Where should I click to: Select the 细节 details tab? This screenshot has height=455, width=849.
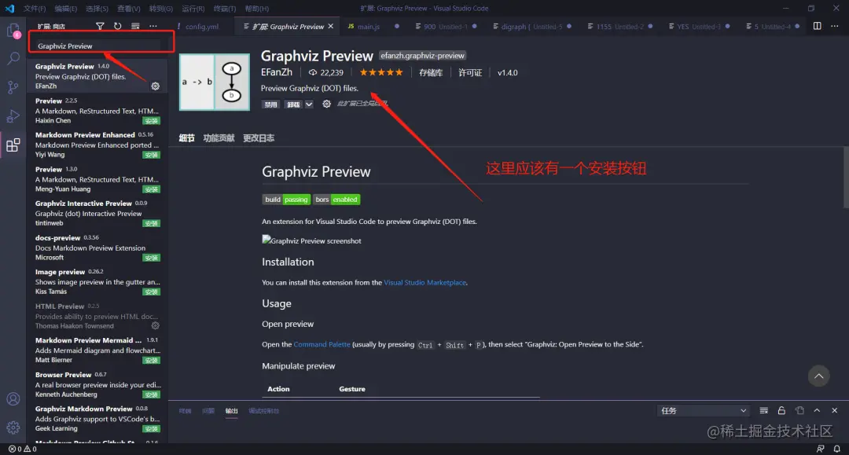(187, 138)
